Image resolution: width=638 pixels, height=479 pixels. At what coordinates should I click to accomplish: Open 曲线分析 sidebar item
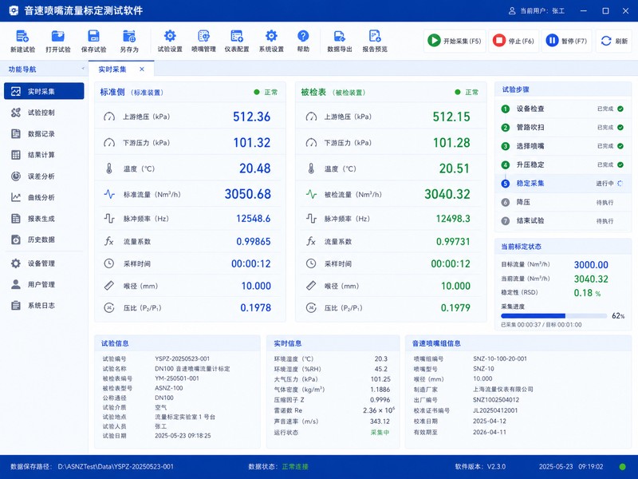pyautogui.click(x=44, y=197)
